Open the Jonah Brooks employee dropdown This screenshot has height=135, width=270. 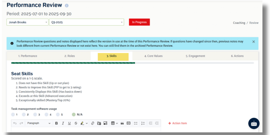coord(27,22)
